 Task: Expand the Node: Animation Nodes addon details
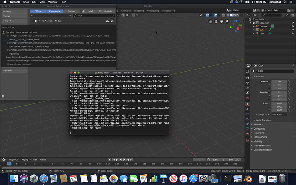32,21
